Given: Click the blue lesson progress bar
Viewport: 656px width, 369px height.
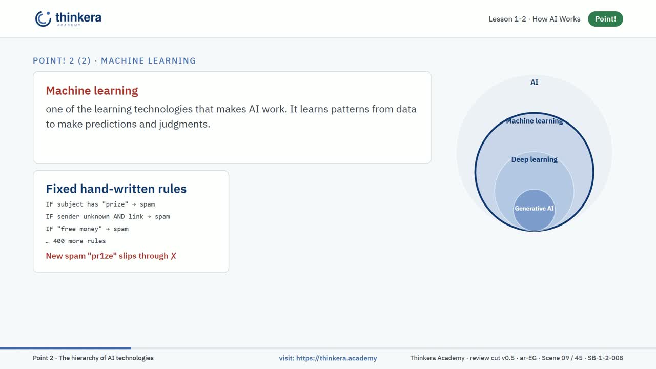Looking at the screenshot, I should coord(66,348).
